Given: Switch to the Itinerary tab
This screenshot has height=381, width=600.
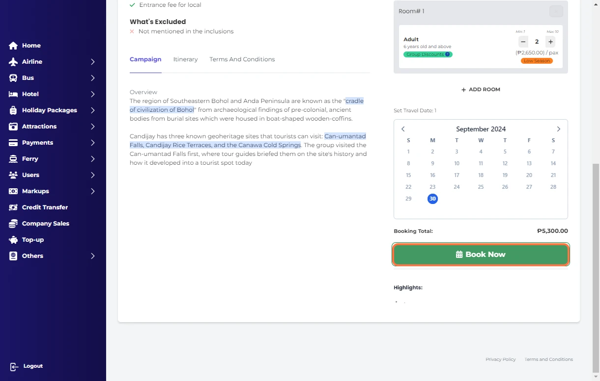Looking at the screenshot, I should (185, 59).
